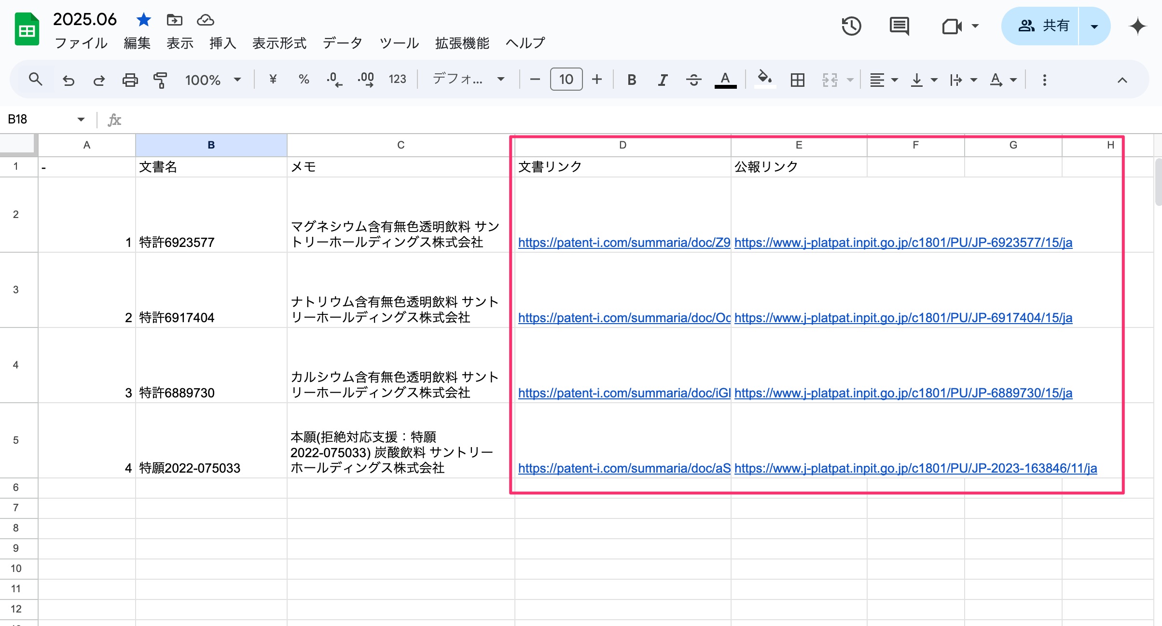This screenshot has width=1162, height=626.
Task: Click the name box showing B18
Action: coord(39,119)
